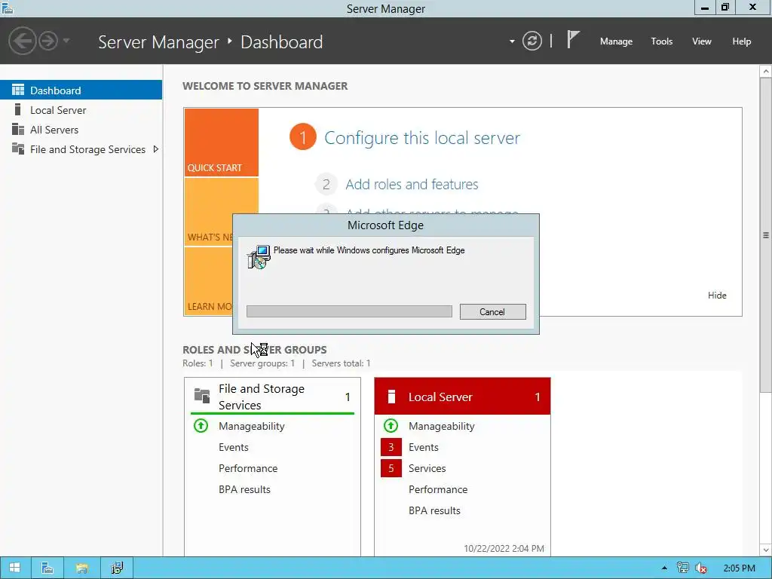Cancel the Microsoft Edge configuration dialog
The image size is (772, 579).
[x=493, y=311]
